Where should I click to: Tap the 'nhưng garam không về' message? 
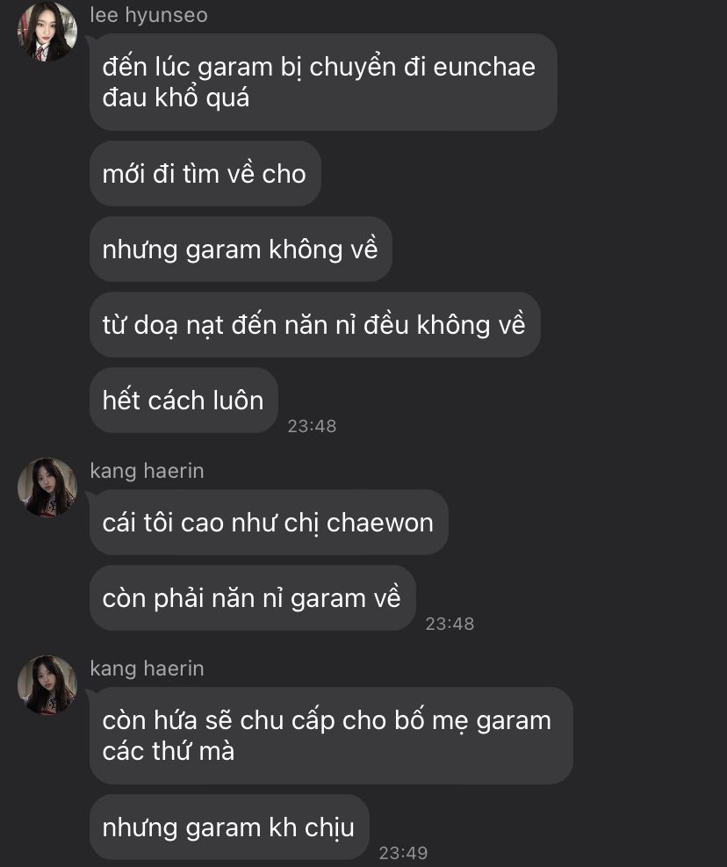point(241,249)
